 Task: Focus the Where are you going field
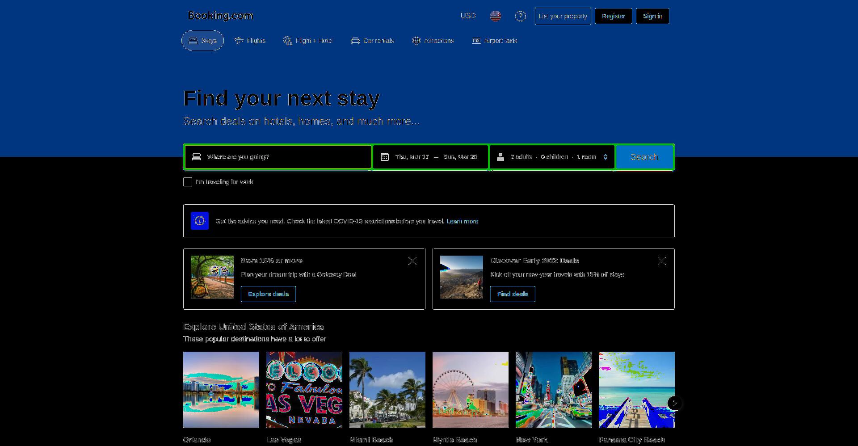pos(278,157)
